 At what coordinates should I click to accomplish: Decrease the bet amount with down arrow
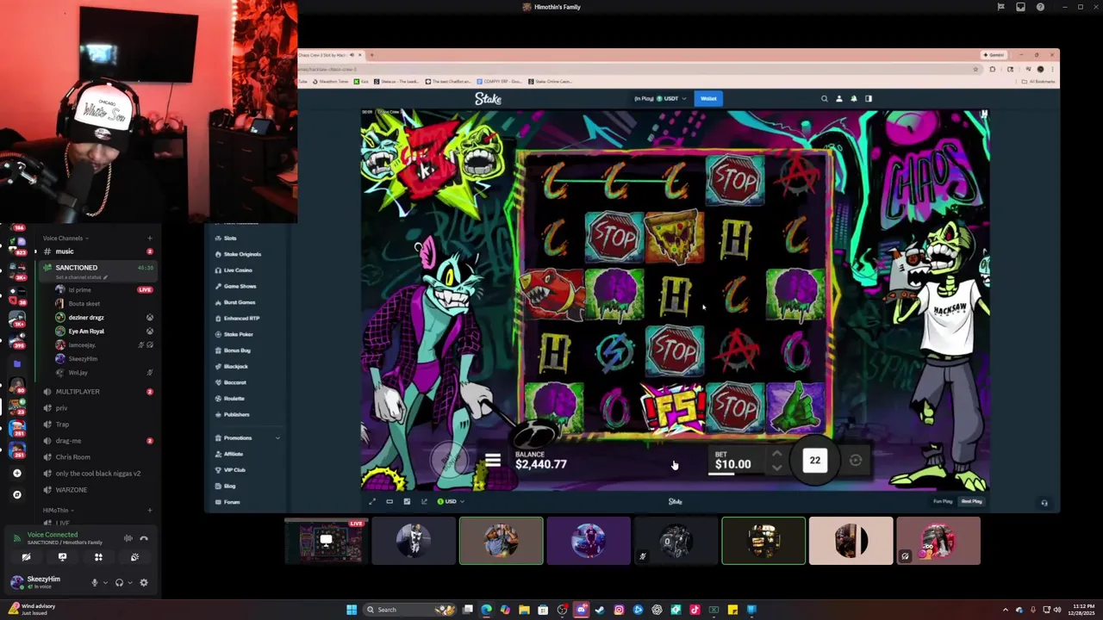(776, 468)
